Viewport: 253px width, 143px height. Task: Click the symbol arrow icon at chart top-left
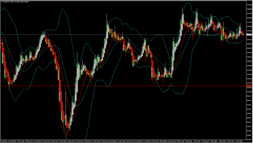[2, 2]
